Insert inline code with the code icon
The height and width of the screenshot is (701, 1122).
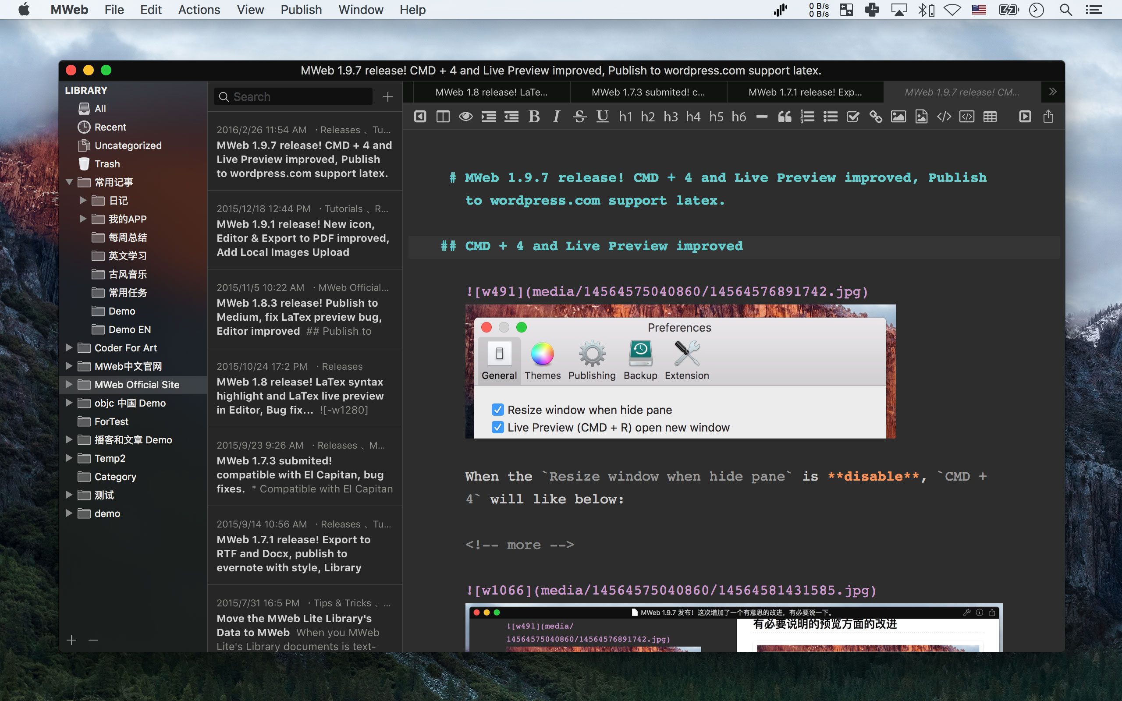pyautogui.click(x=944, y=117)
